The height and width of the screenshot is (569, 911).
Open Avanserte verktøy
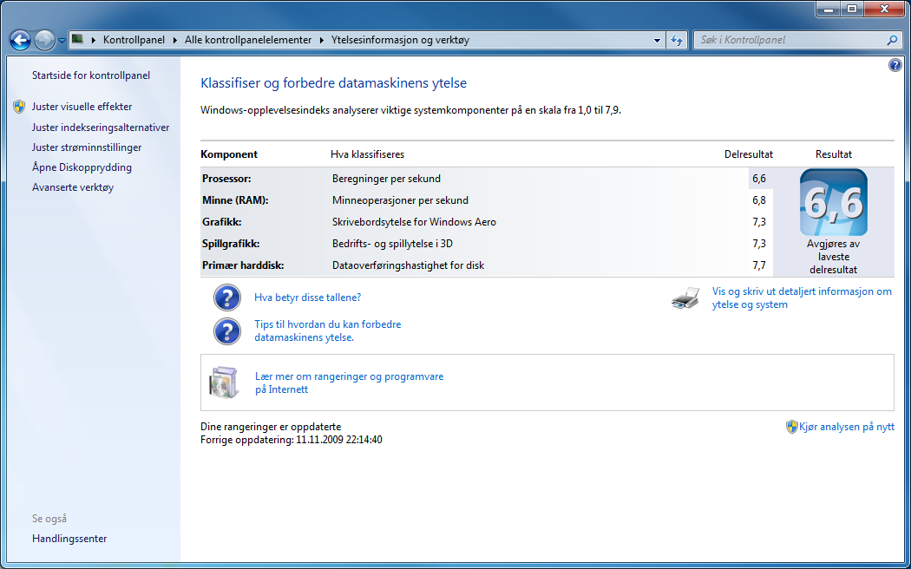pos(73,187)
